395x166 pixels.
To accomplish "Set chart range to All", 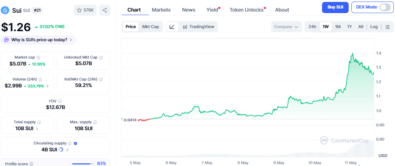I will point(361,27).
